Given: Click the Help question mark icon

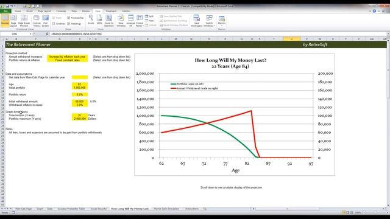Looking at the screenshot, I should click(x=374, y=11).
